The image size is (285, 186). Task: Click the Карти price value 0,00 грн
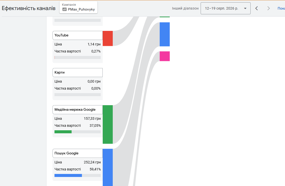pyautogui.click(x=94, y=81)
